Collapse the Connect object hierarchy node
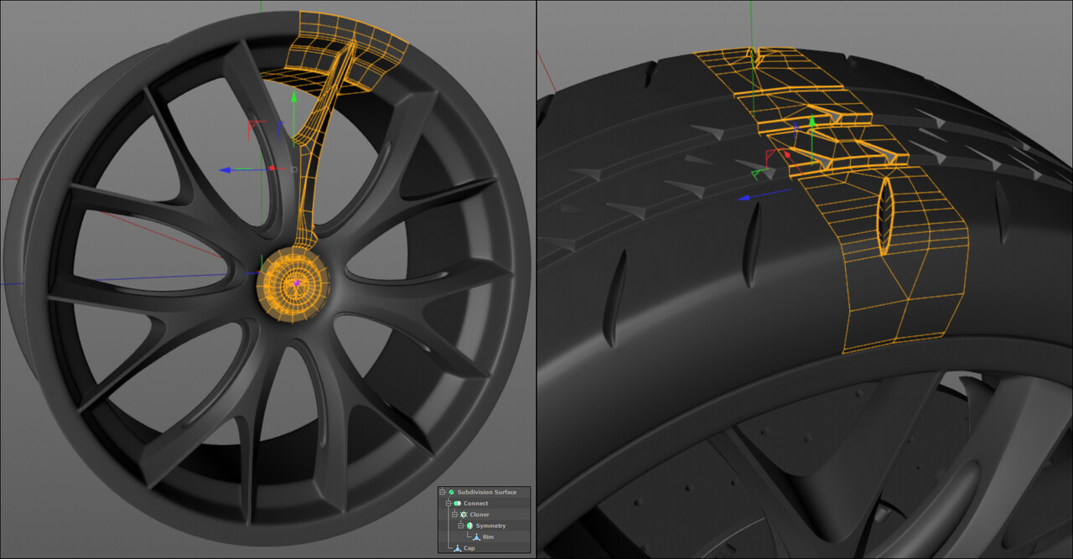Screen dimensions: 1073x559 tap(448, 504)
